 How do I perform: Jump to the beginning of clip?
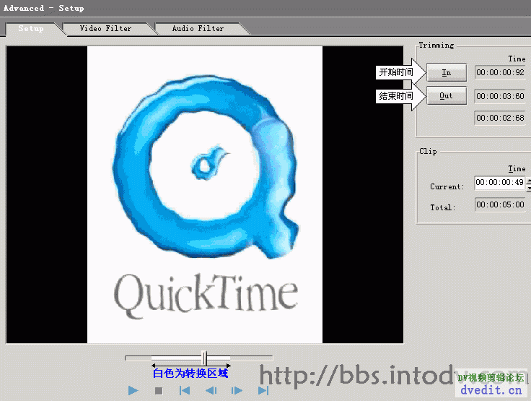(x=185, y=391)
